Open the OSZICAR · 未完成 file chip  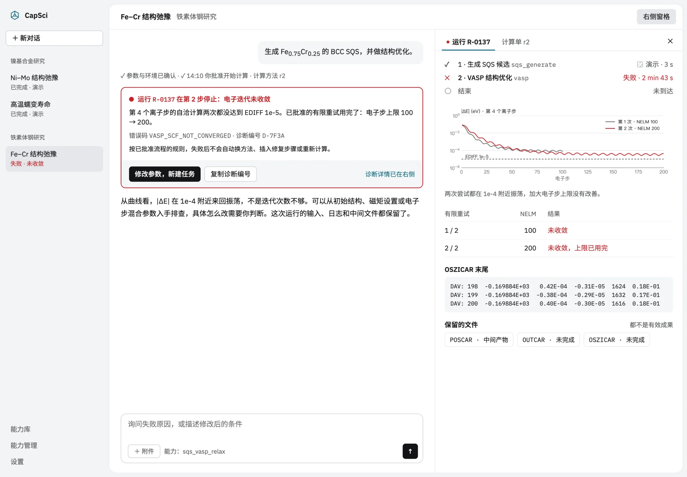click(616, 340)
